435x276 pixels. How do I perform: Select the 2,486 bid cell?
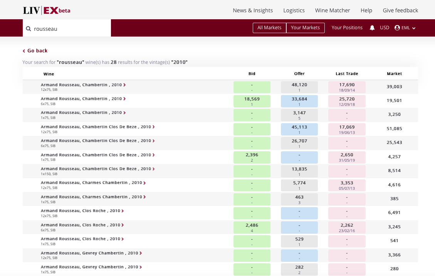coord(252,227)
